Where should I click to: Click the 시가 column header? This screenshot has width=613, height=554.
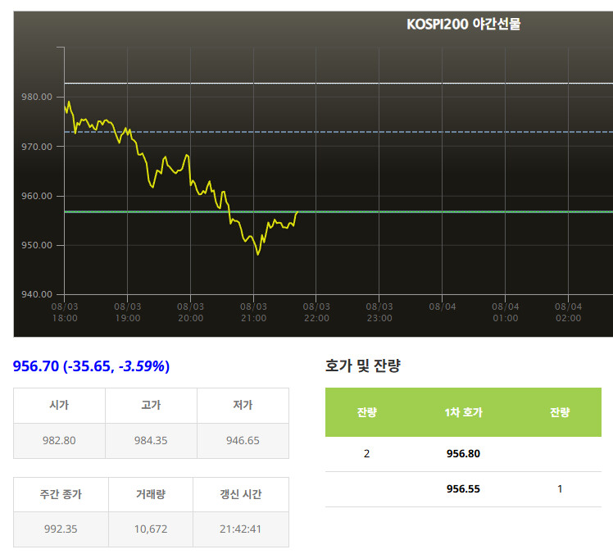[59, 405]
